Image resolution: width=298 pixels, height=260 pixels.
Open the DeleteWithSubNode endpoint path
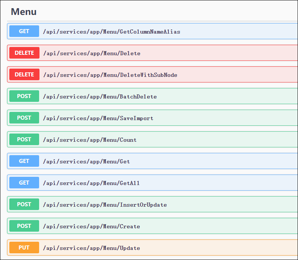coord(110,75)
